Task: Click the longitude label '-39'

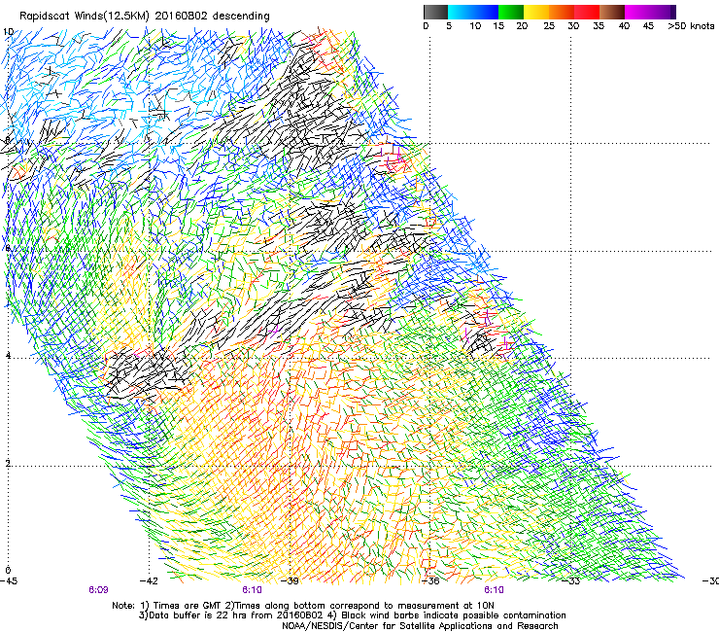Action: pyautogui.click(x=290, y=581)
